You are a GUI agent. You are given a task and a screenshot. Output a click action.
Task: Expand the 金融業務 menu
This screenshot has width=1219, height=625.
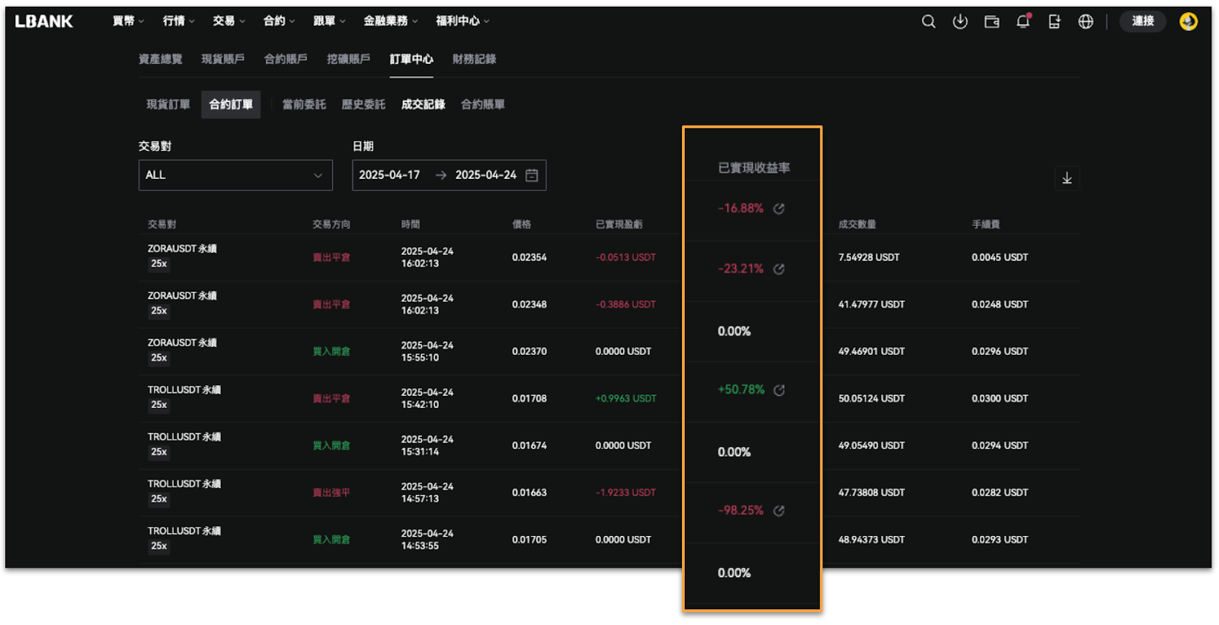click(x=390, y=21)
